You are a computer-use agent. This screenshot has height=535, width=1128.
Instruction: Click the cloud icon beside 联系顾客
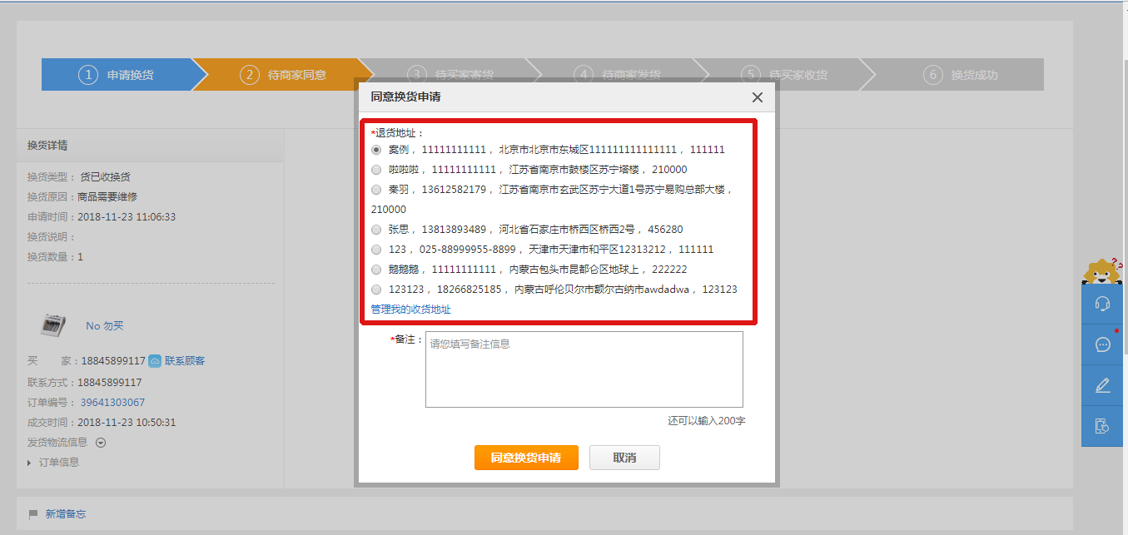click(x=155, y=361)
